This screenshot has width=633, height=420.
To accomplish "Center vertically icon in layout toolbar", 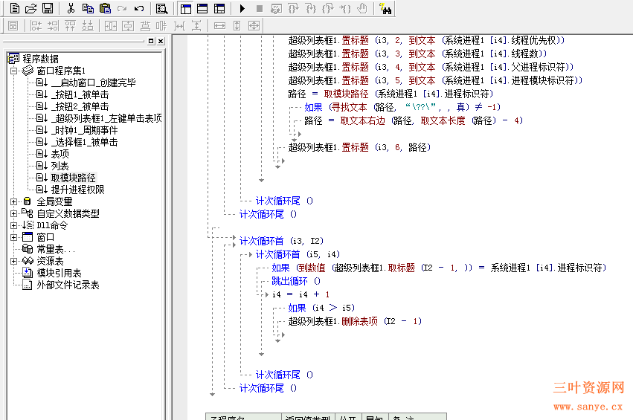I will (128, 26).
